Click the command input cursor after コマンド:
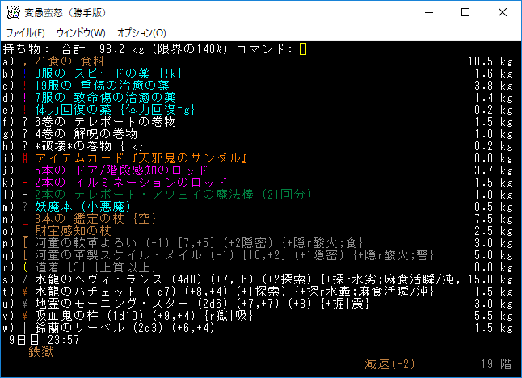The height and width of the screenshot is (378, 522). tap(303, 48)
